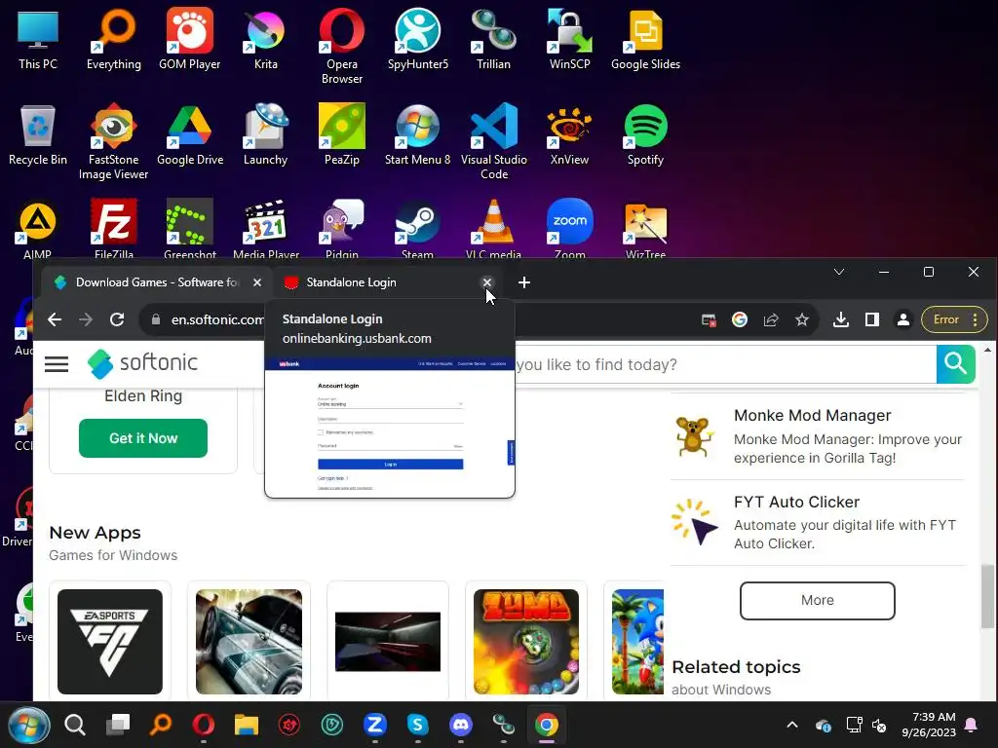Open Google Slides desktop shortcut
This screenshot has height=748, width=998.
[x=645, y=39]
